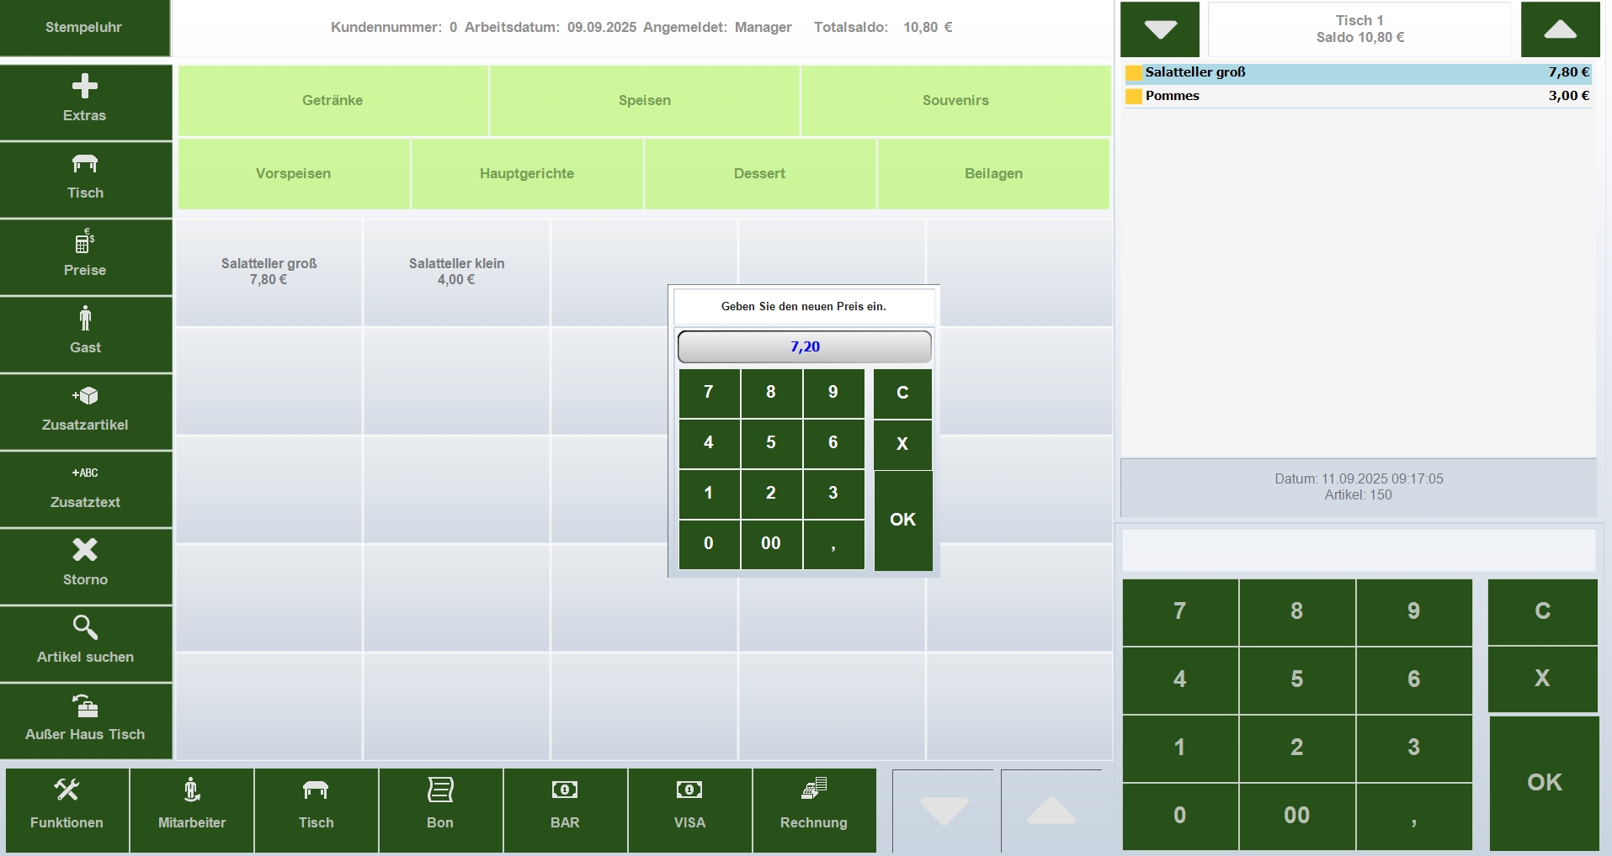Pay with BAR cash

(565, 810)
